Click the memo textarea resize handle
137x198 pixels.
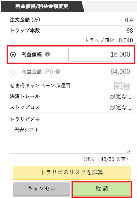128,151
